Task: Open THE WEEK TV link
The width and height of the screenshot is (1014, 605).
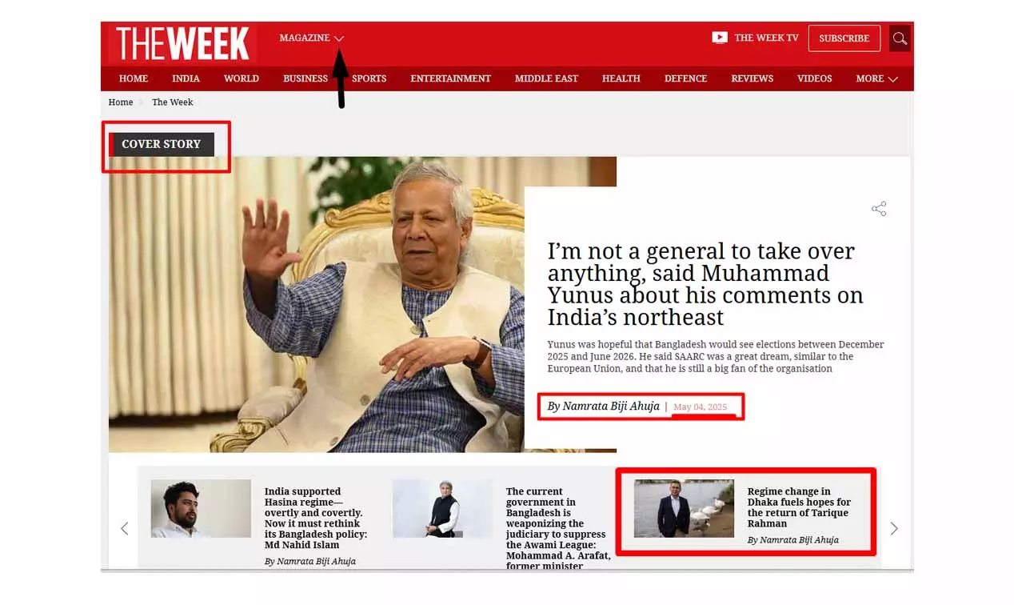Action: coord(766,38)
